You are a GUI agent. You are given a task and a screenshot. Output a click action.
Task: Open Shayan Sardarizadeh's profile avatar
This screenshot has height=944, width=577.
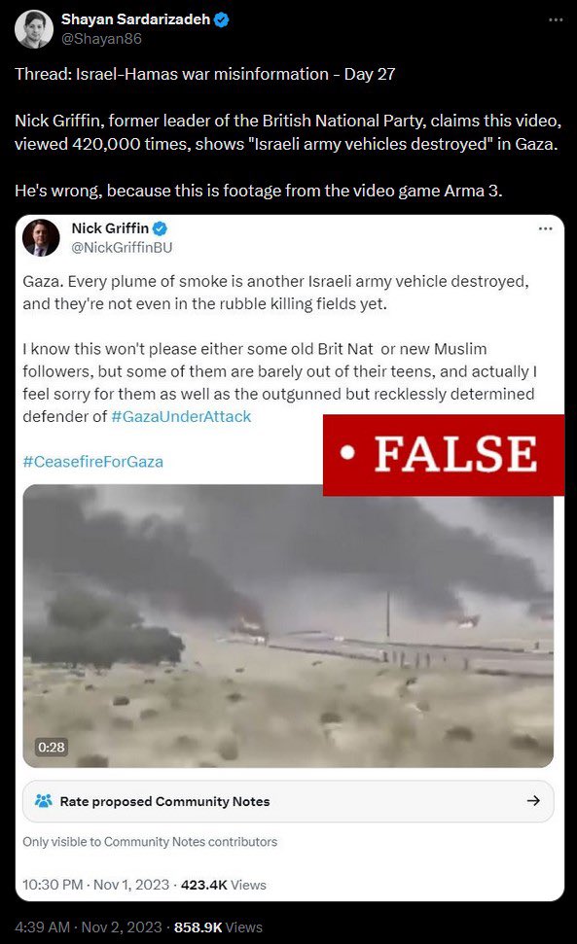coord(34,29)
